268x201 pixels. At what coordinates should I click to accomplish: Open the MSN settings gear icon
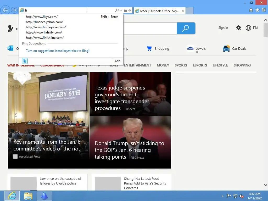pos(238,28)
